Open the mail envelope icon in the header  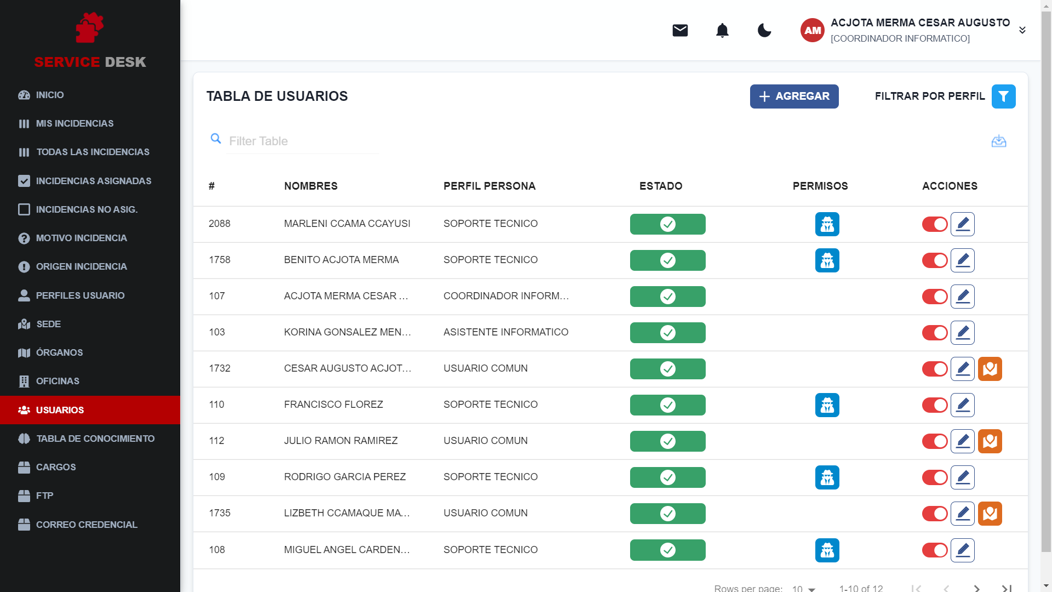[679, 30]
